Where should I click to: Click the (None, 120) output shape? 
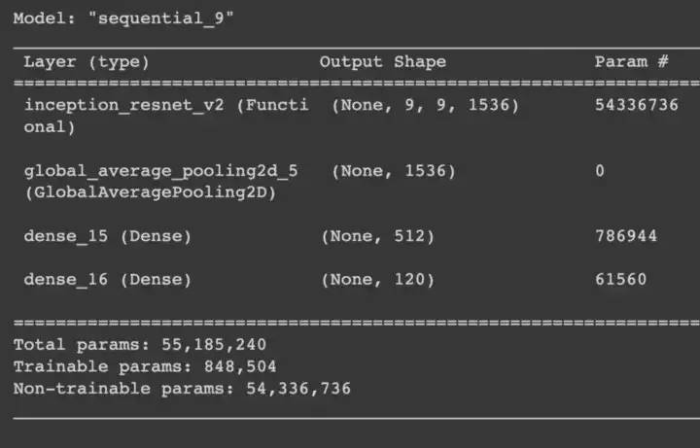click(x=377, y=280)
